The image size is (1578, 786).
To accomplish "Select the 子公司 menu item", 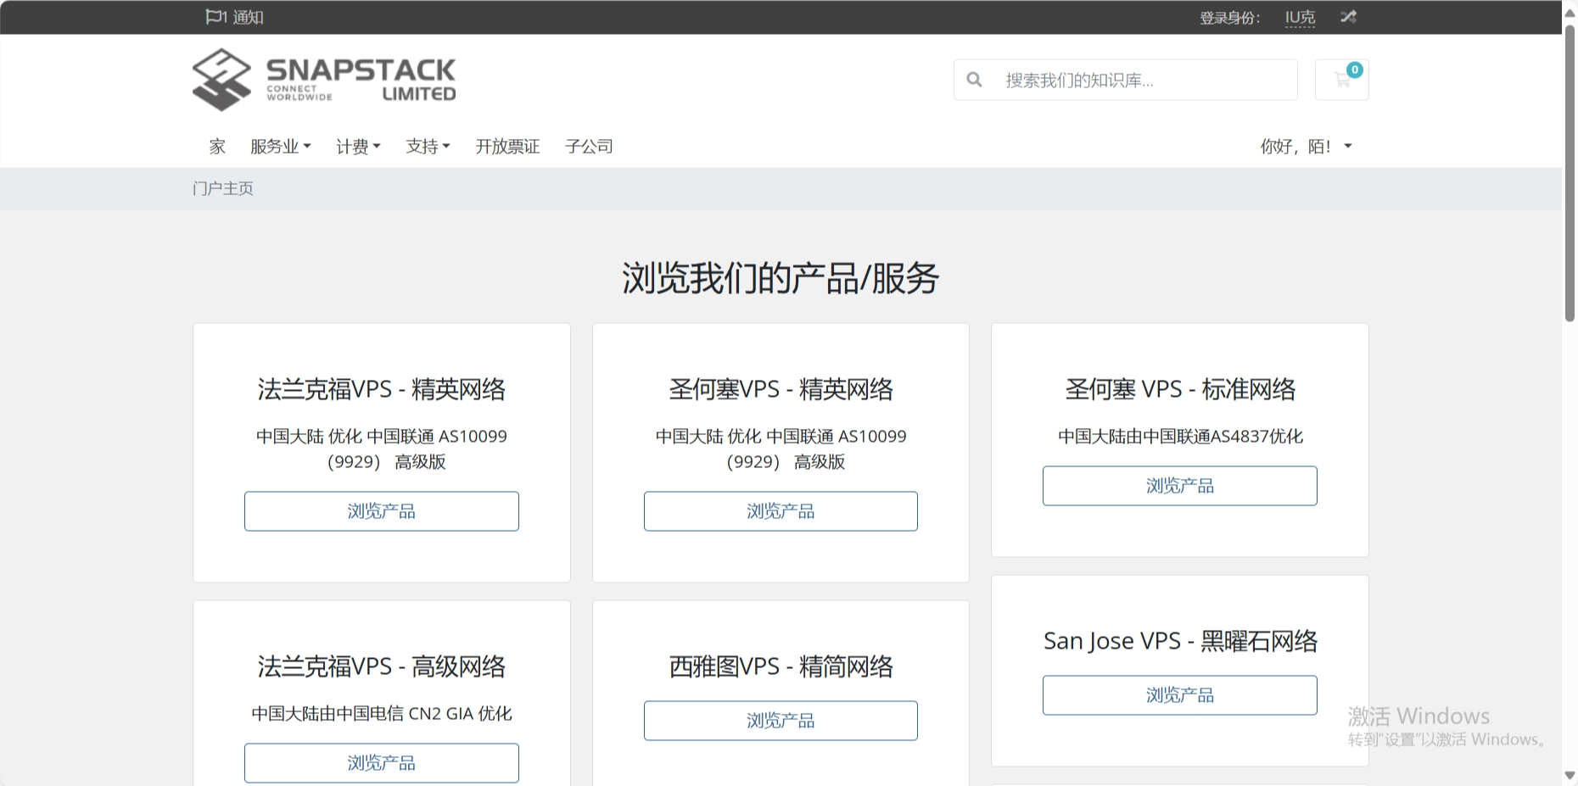I will tap(590, 146).
